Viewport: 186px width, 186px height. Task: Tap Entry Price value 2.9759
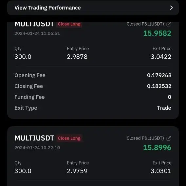(x=77, y=171)
